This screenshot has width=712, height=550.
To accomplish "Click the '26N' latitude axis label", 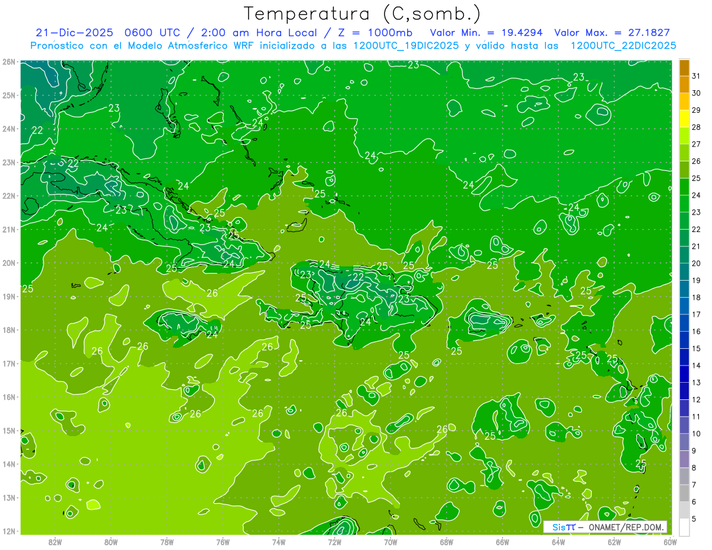I will (x=9, y=62).
